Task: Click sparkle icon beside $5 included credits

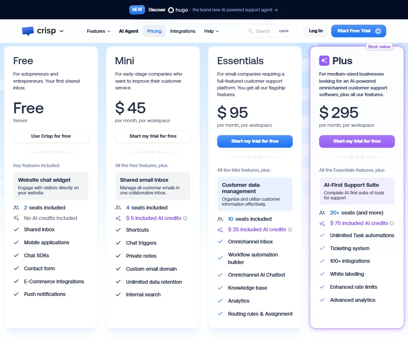Action: 118,218
